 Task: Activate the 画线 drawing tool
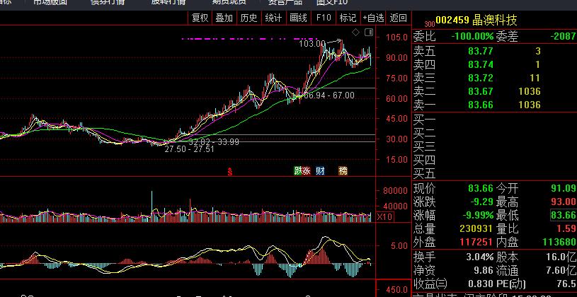(x=298, y=18)
